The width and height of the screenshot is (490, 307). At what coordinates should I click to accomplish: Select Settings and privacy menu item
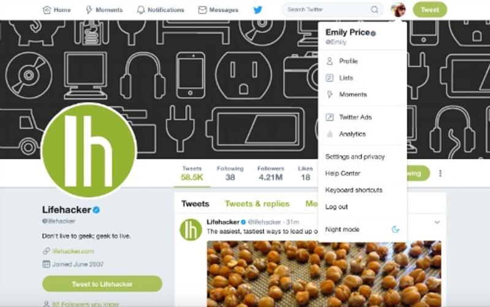pyautogui.click(x=355, y=157)
